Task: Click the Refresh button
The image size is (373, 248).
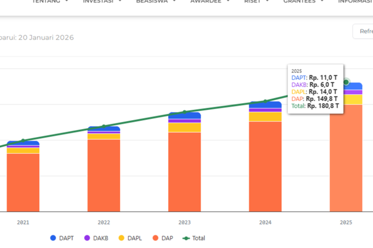Action: (x=363, y=31)
